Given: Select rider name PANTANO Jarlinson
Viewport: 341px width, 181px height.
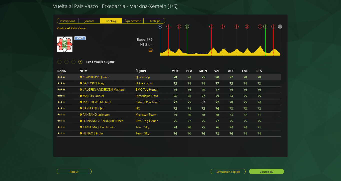Looking at the screenshot, I should [96, 115].
